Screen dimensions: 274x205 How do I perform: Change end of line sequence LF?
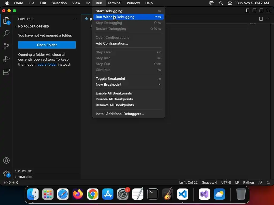click(x=237, y=183)
